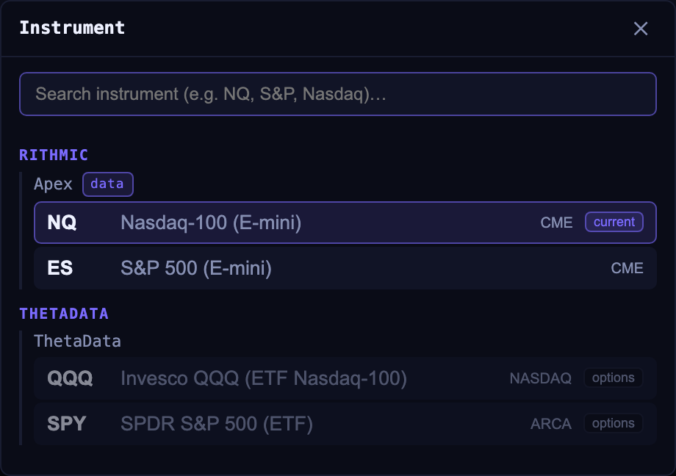Viewport: 676px width, 476px height.
Task: Choose the QQQ Invesco QQQ instrument
Action: tap(345, 378)
